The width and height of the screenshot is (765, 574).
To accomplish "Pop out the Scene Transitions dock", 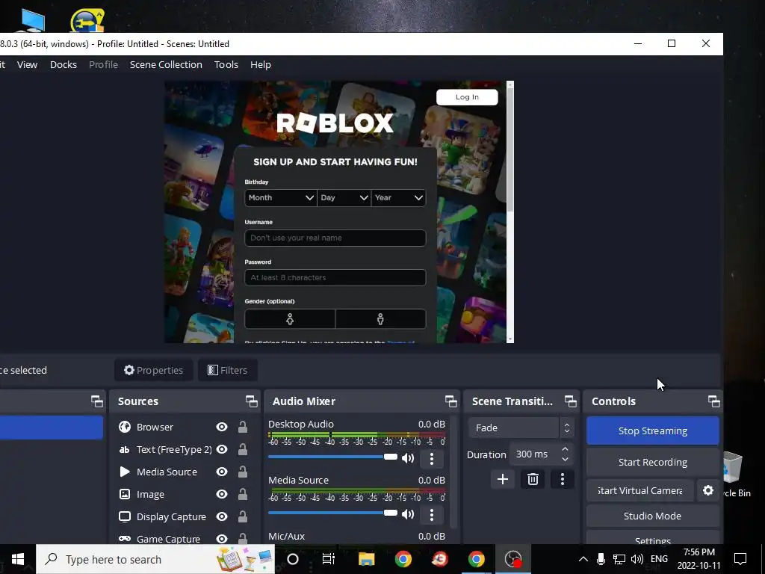I will click(x=570, y=401).
